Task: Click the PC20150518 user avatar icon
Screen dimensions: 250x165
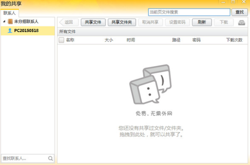Action: click(x=10, y=30)
